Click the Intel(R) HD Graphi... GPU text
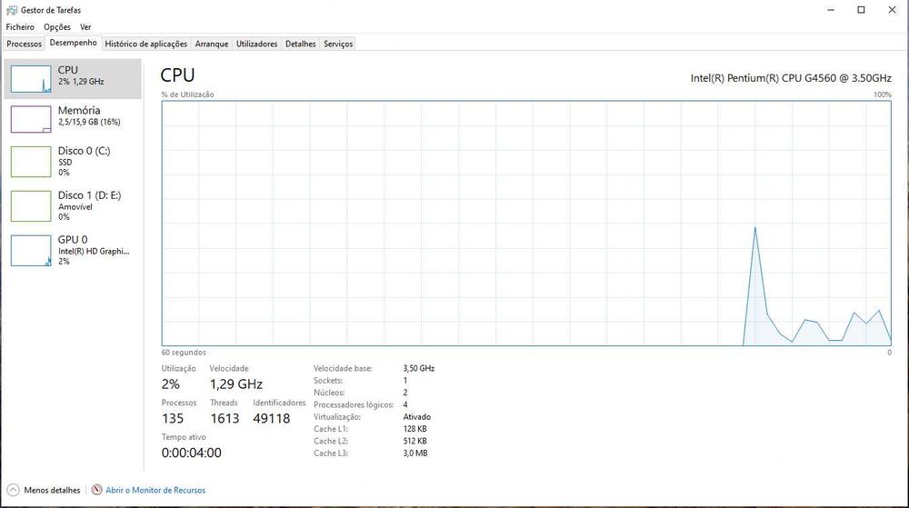 (x=94, y=252)
